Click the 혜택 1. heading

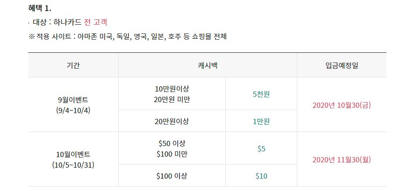(x=40, y=8)
